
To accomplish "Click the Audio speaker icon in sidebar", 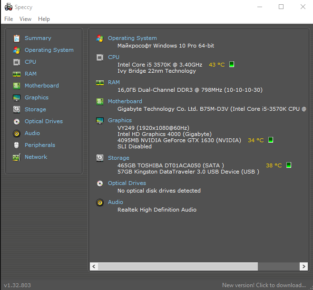I will 17,134.
